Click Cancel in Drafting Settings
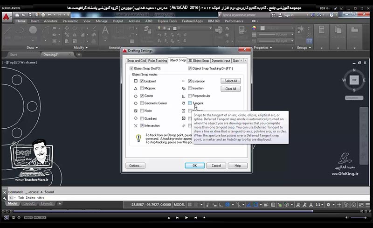373x228 pixels. coord(216,166)
